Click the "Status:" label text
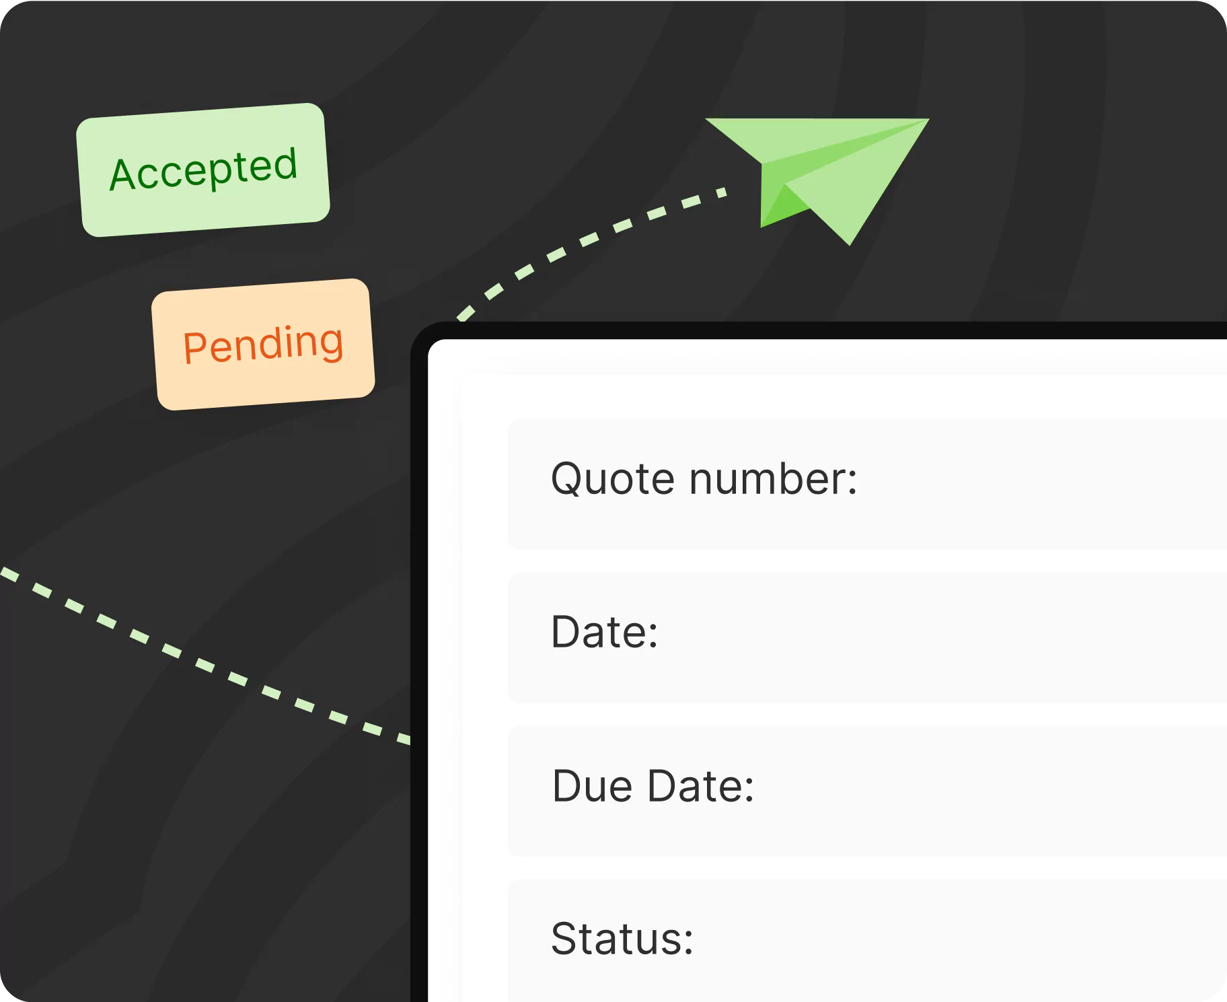 (622, 939)
